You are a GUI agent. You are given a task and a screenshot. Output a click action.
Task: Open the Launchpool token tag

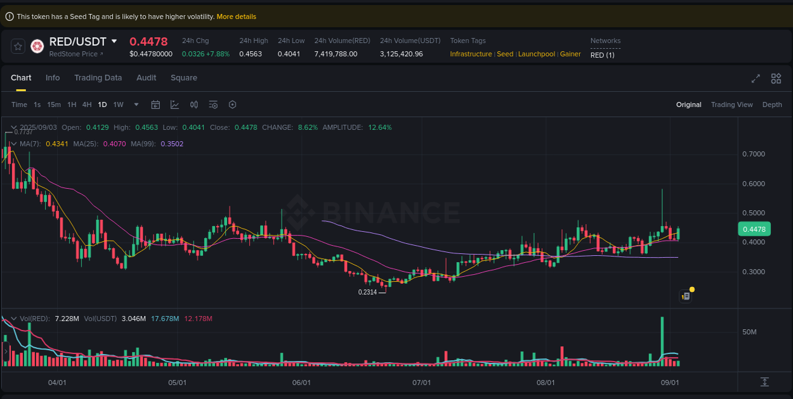[536, 54]
